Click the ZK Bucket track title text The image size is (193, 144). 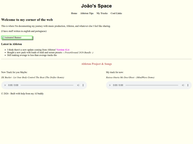33,78
